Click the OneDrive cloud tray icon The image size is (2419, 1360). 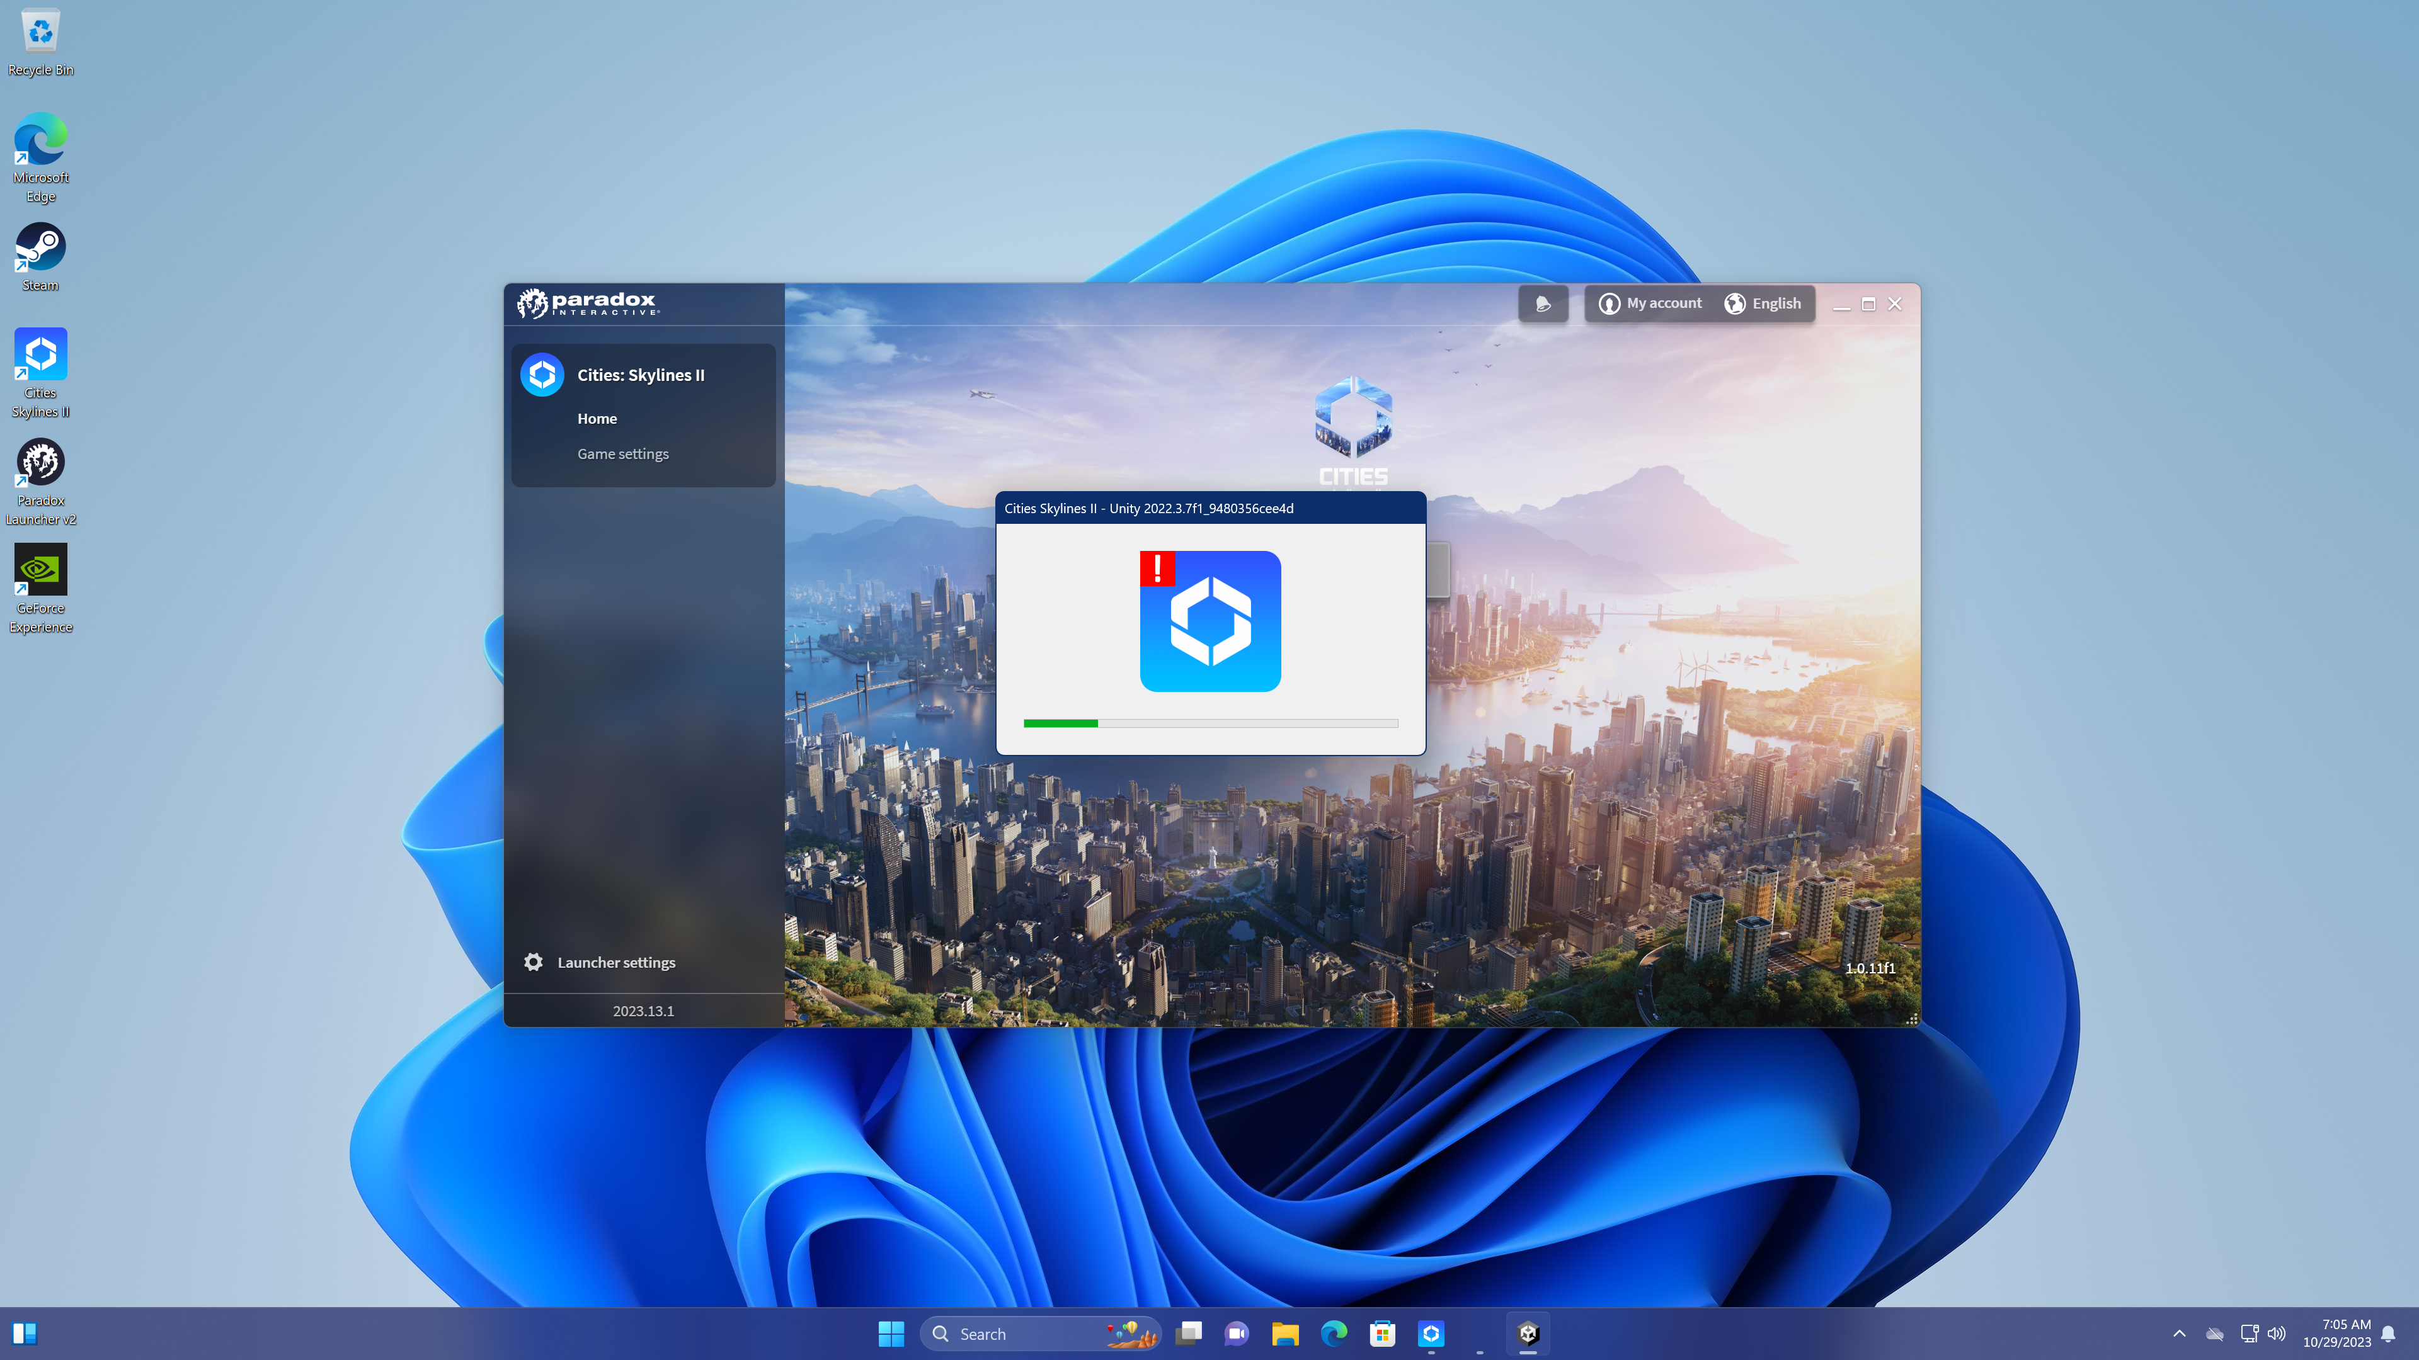click(2214, 1334)
